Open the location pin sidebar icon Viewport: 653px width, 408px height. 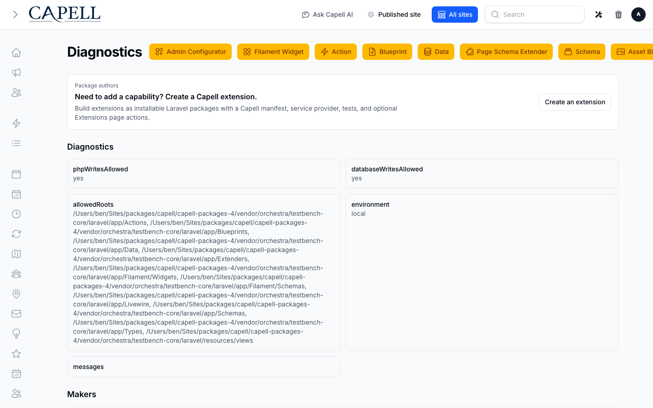16,294
